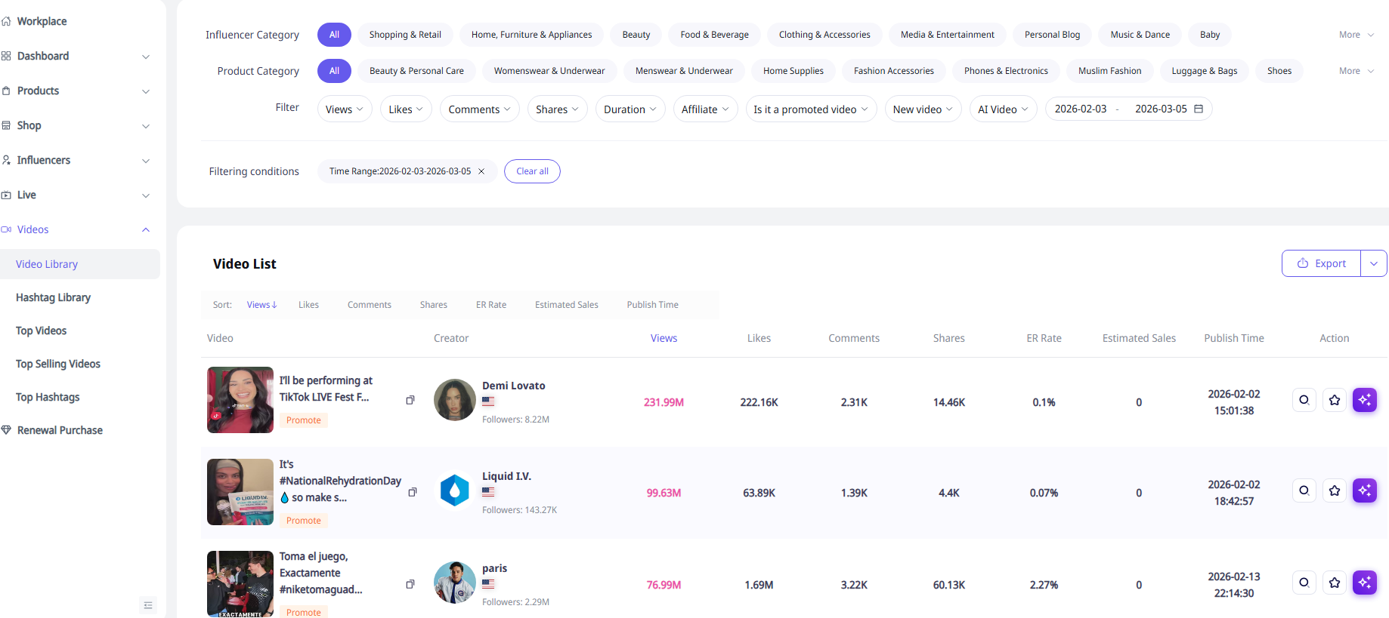Image resolution: width=1389 pixels, height=618 pixels.
Task: Open the Demi Lovato video thumbnail
Action: coord(240,400)
